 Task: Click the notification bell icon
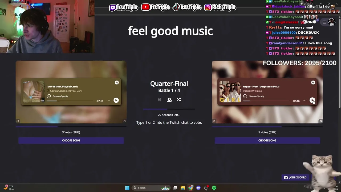click(315, 22)
